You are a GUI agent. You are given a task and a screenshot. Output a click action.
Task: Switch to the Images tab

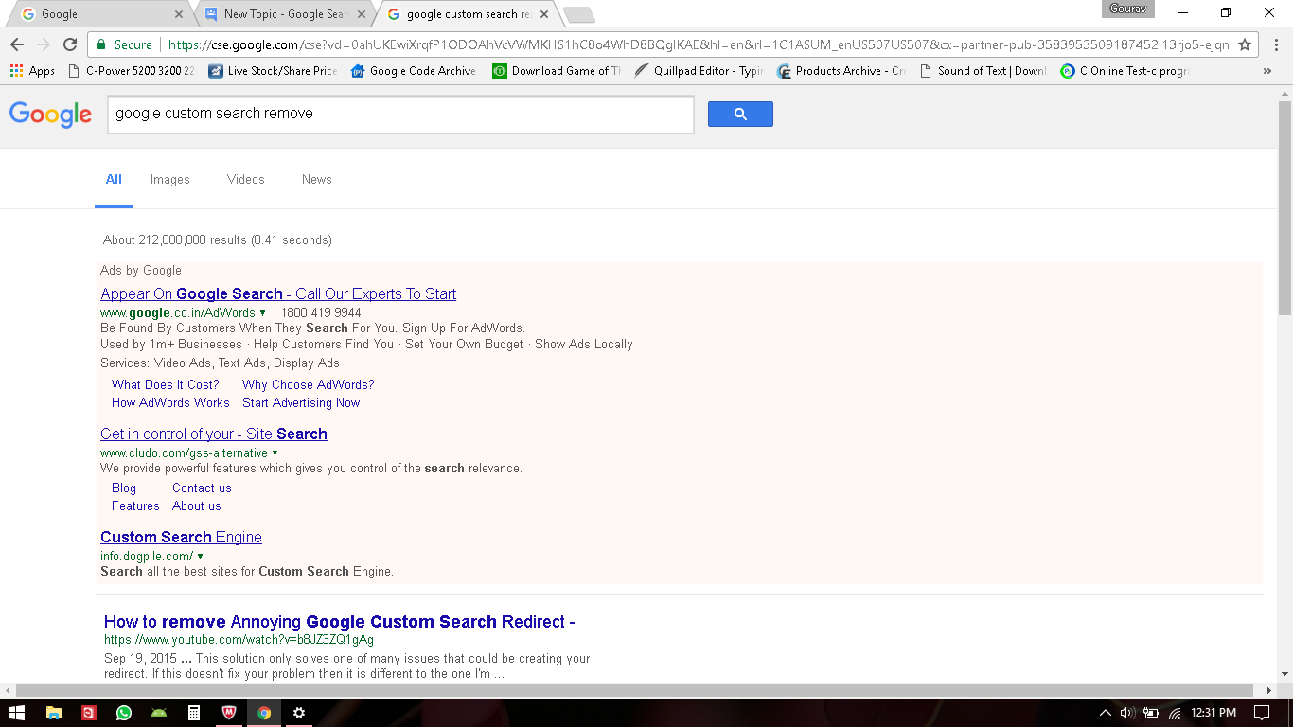(x=170, y=179)
